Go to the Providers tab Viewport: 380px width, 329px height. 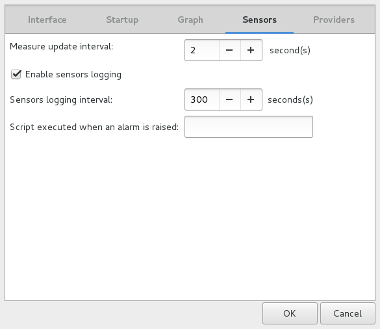click(x=334, y=20)
